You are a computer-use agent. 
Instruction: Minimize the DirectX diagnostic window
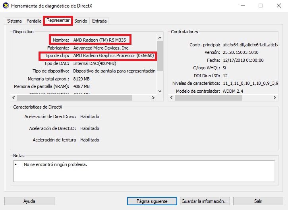tap(243, 6)
